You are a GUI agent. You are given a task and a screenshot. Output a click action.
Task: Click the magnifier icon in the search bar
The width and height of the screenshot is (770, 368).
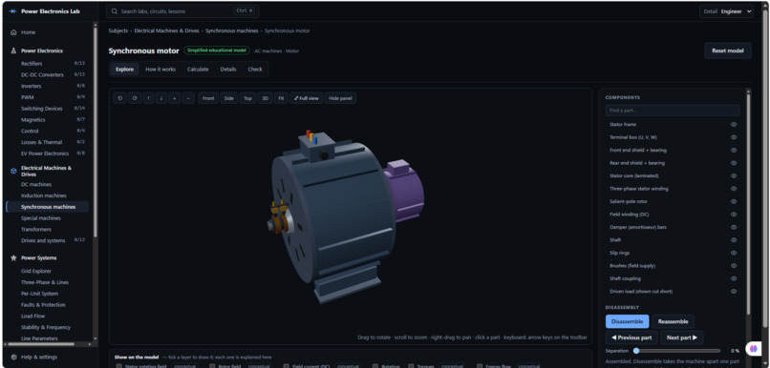[115, 10]
